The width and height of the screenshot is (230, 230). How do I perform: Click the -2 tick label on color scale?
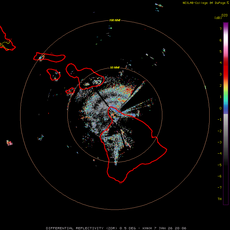click(220, 131)
